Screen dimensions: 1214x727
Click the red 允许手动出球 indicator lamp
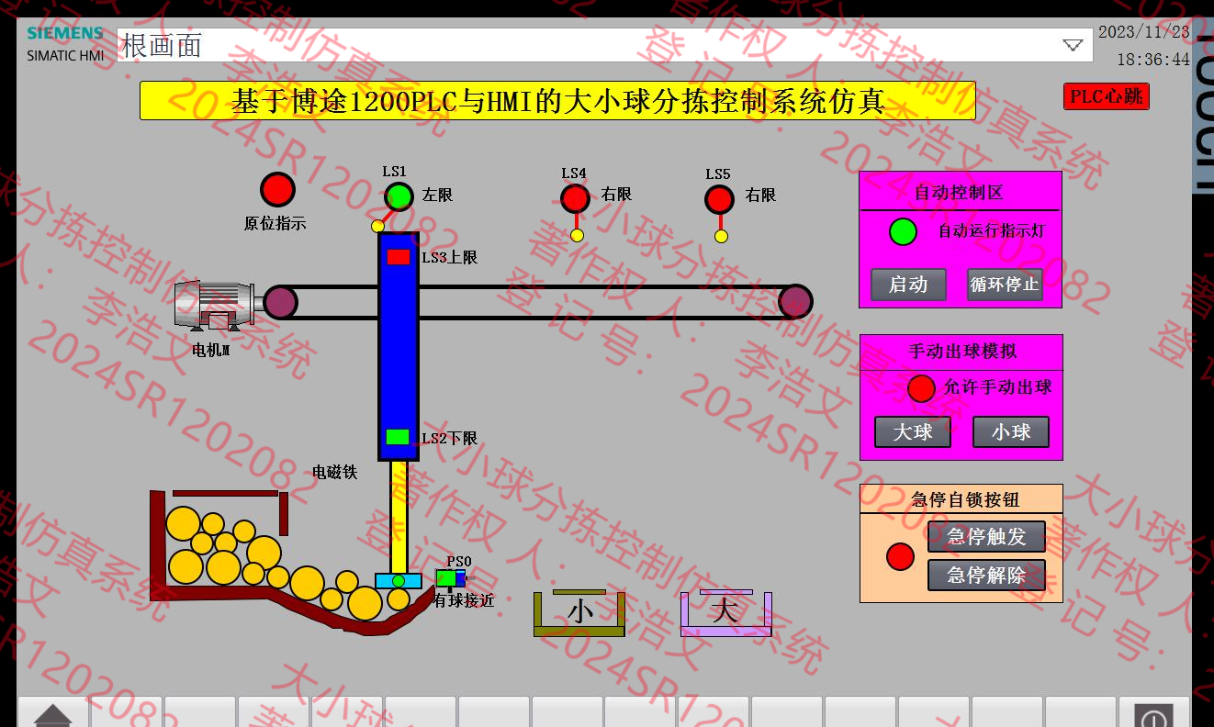tap(921, 389)
